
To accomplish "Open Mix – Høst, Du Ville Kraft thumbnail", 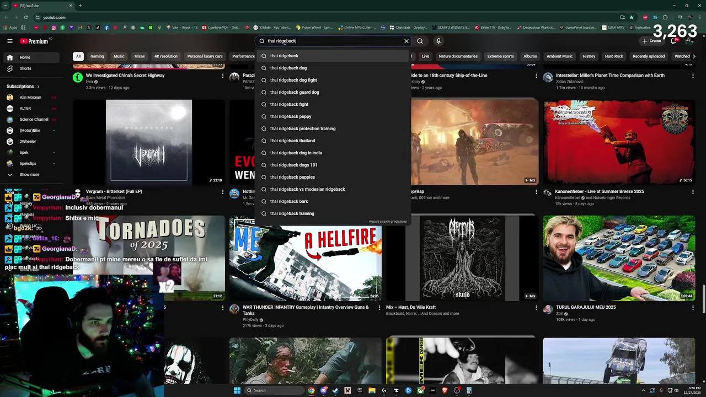I will click(x=462, y=258).
